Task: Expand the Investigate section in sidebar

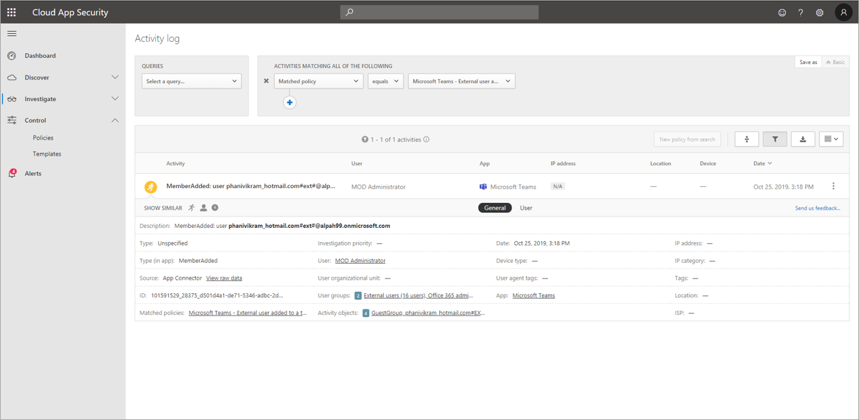Action: (x=115, y=98)
